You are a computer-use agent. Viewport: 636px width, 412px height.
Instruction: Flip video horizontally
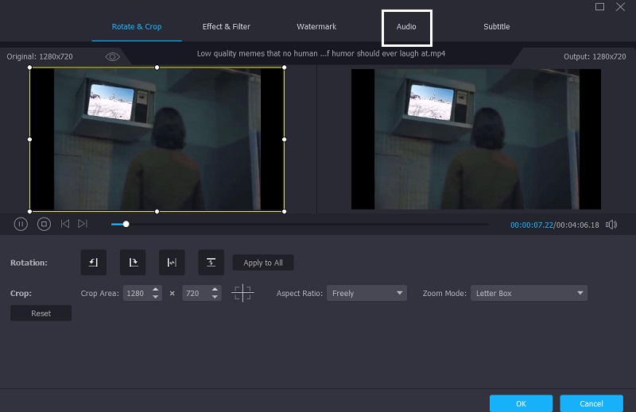pos(172,262)
